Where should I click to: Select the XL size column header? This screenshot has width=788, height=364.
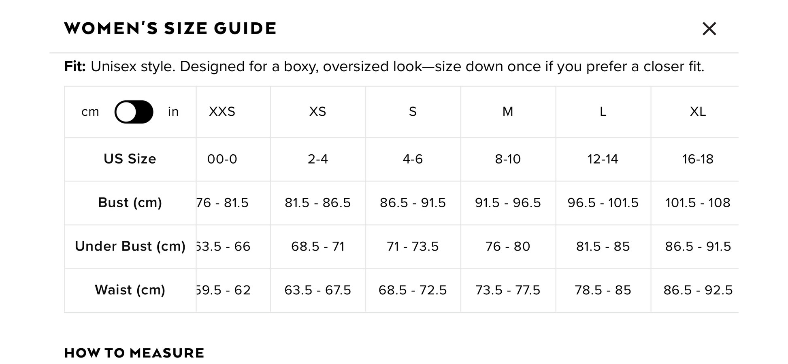pyautogui.click(x=698, y=112)
